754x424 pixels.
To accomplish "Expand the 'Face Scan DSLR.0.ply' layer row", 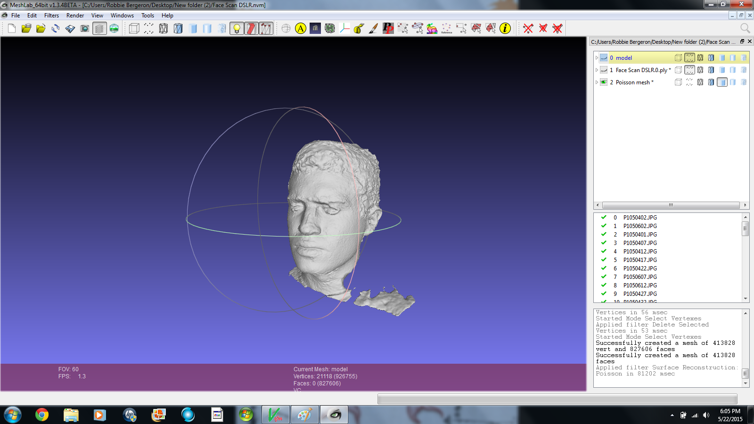I will tap(597, 70).
